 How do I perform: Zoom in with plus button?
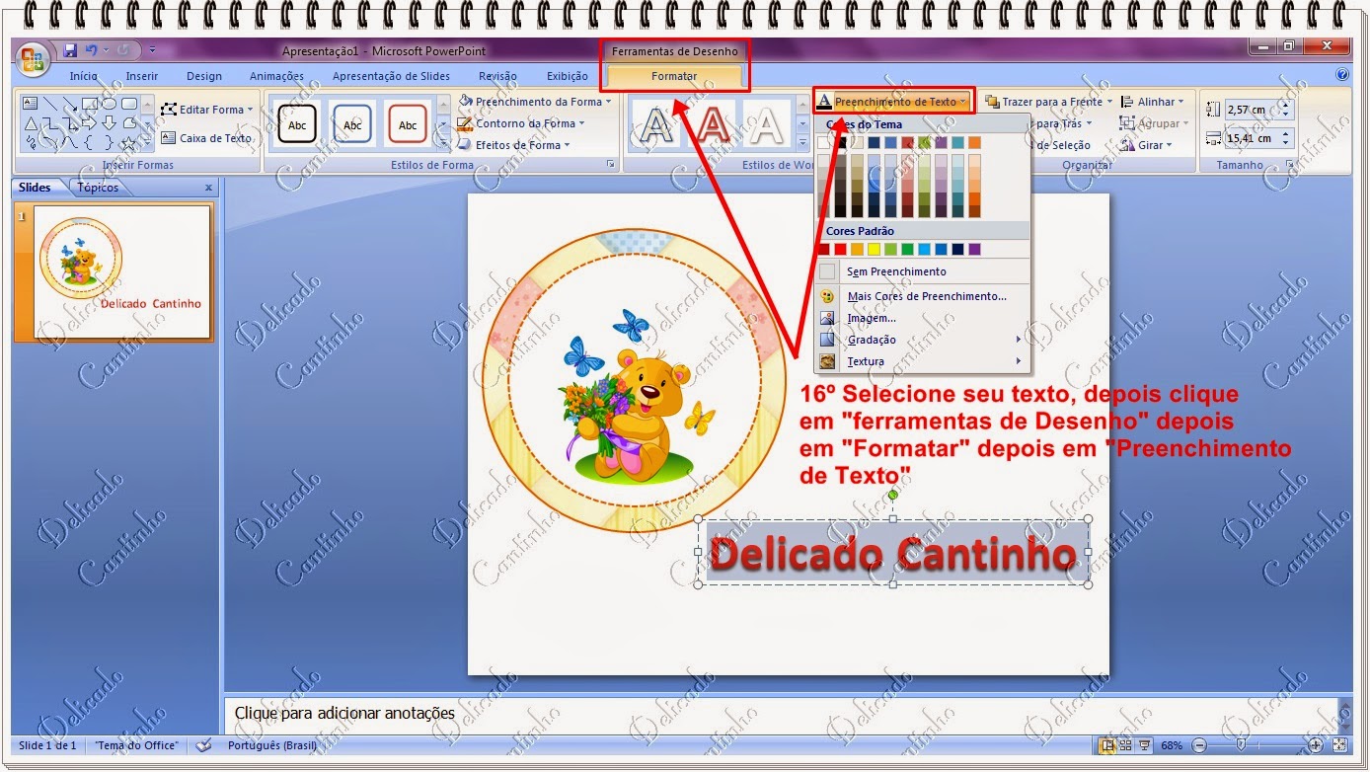[1316, 745]
